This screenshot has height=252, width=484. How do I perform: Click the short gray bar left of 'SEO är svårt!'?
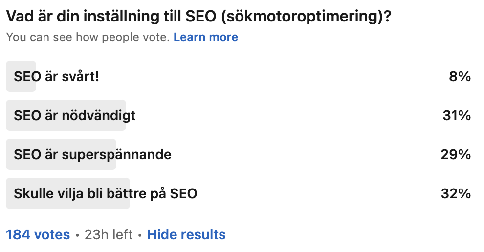(x=10, y=76)
